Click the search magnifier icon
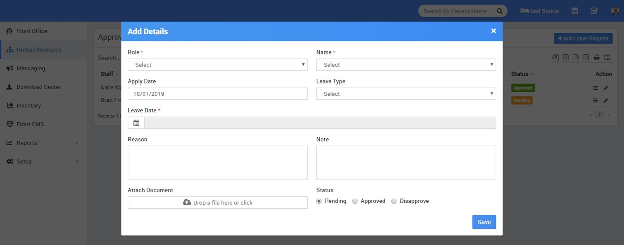Screen dimensions: 624x245 499,11
